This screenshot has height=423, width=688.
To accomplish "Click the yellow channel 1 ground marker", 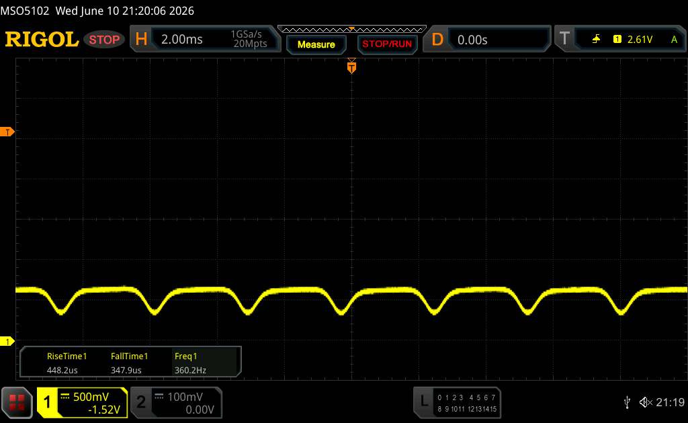I will [x=7, y=341].
